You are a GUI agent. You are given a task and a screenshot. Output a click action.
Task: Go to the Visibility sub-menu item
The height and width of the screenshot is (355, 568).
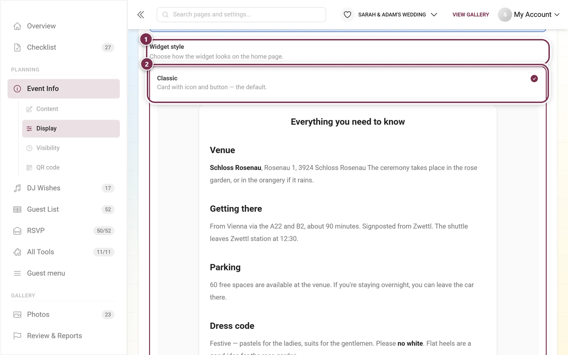pos(71,148)
